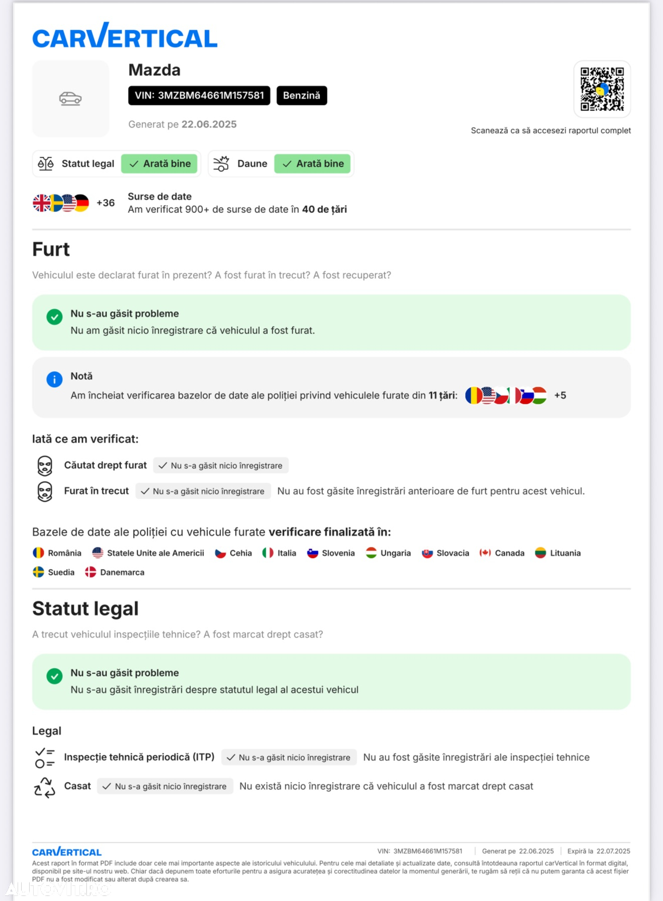Click the QR code for full report
Screen dimensions: 663x901
point(602,89)
